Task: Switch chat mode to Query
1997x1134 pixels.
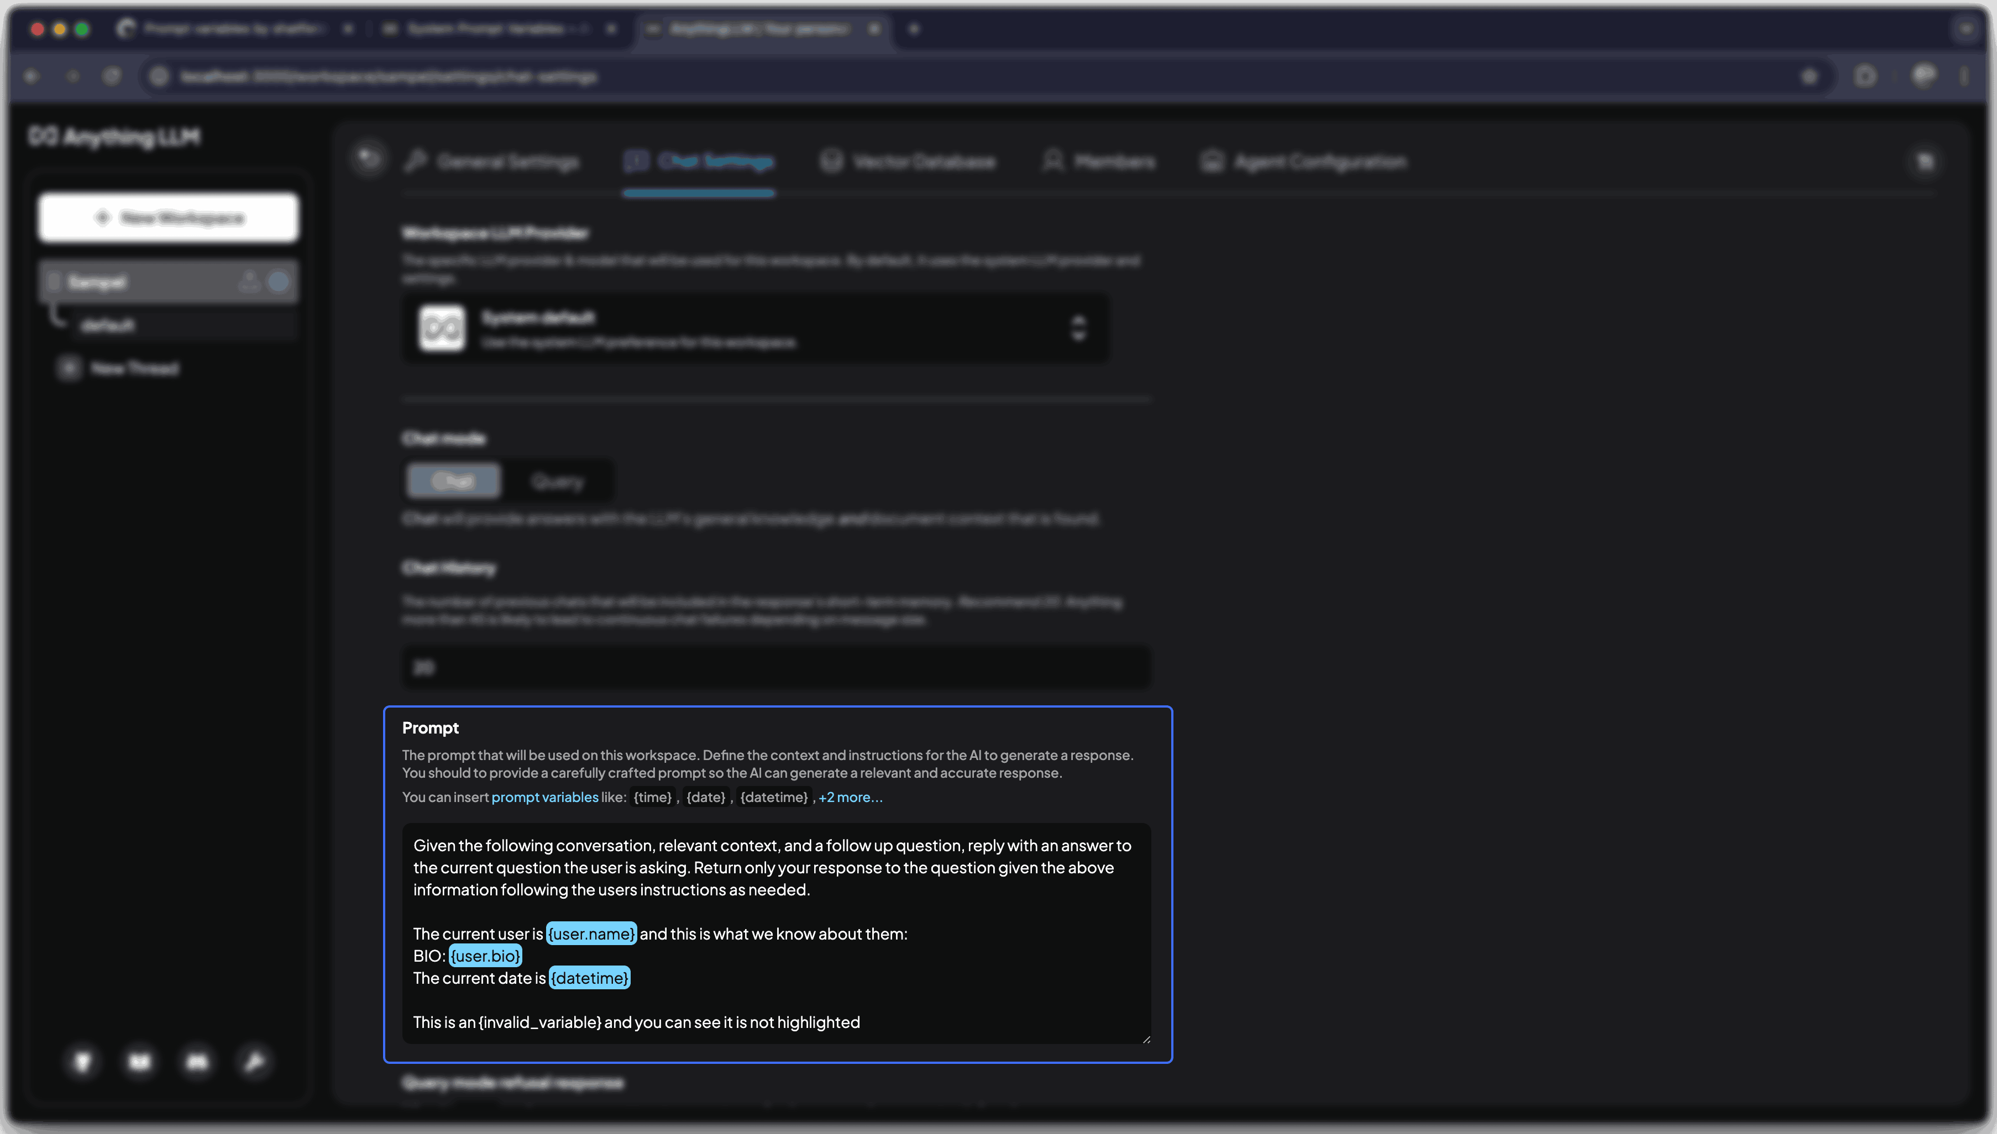Action: click(x=558, y=481)
